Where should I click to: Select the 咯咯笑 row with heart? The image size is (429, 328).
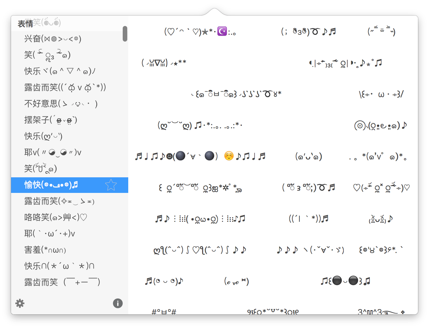coord(70,218)
